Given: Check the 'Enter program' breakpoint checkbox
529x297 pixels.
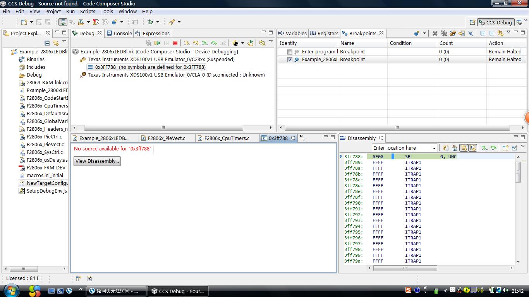Looking at the screenshot, I should pos(290,52).
